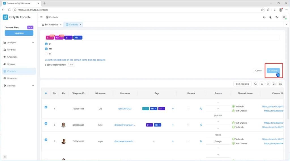Add a tag to Jasper with plus icon
This screenshot has height=161, width=290.
click(173, 141)
